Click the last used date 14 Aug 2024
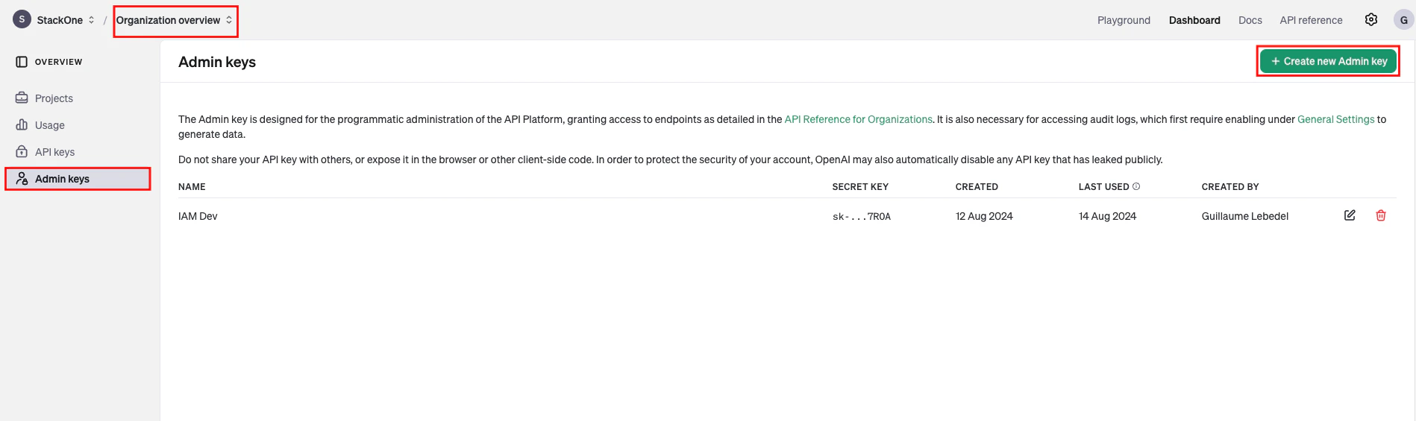This screenshot has width=1416, height=421. click(1107, 216)
